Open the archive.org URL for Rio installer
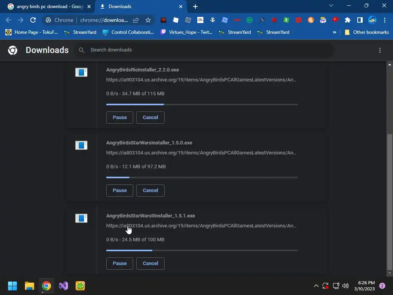Screen dimensions: 393x295 tap(201, 80)
